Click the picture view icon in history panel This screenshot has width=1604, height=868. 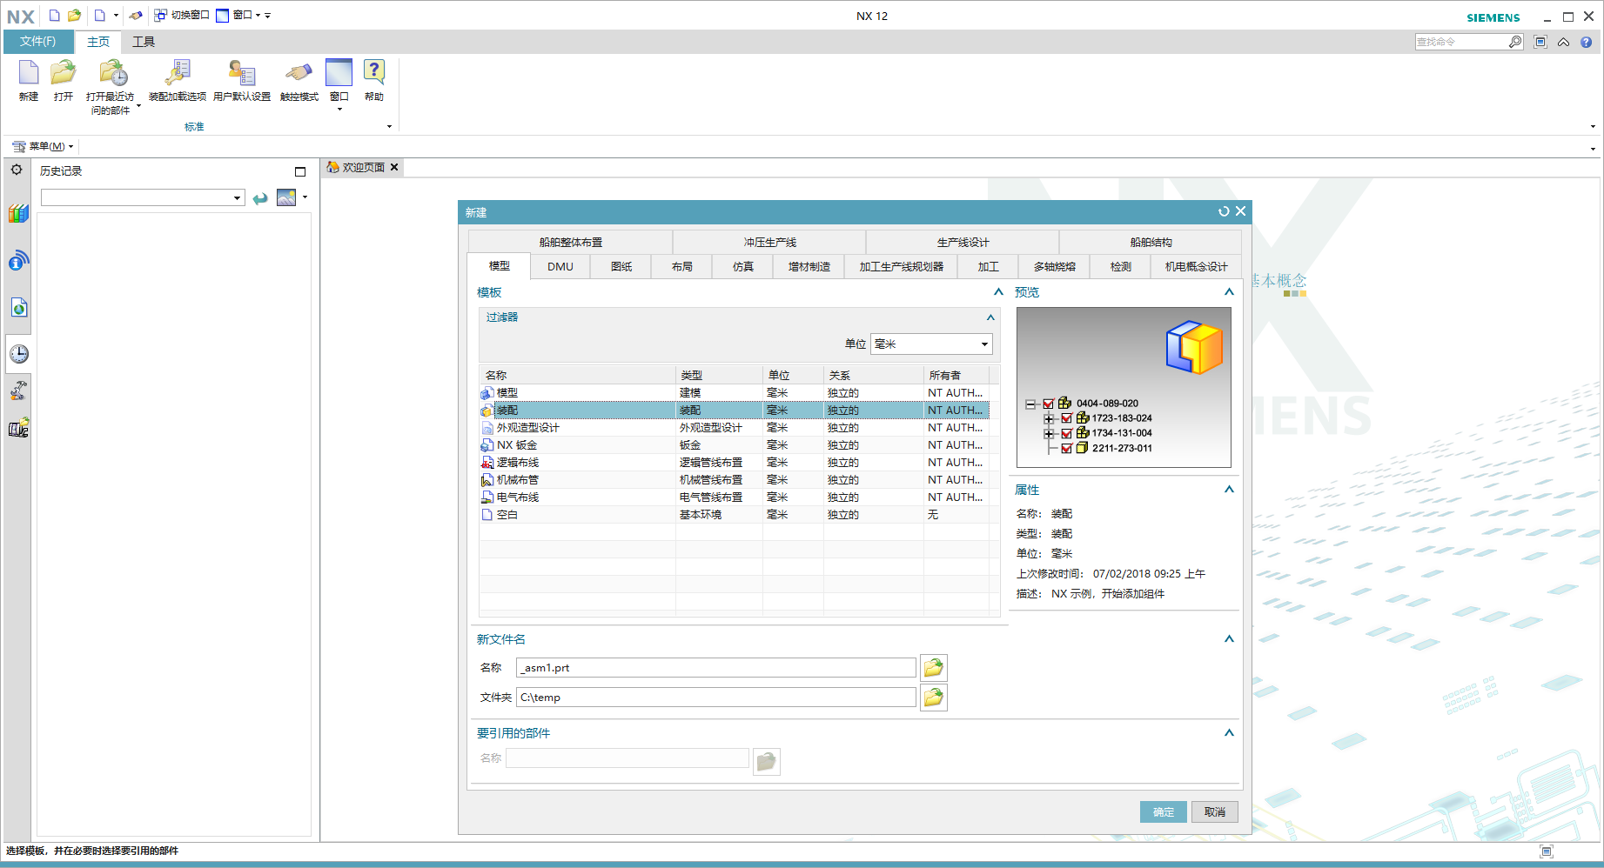click(x=286, y=197)
